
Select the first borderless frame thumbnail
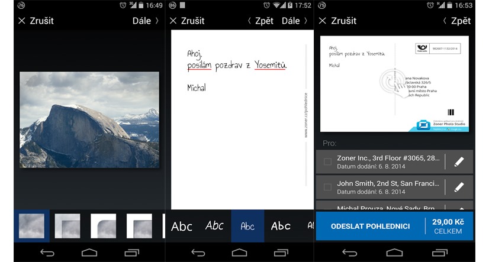(x=31, y=226)
